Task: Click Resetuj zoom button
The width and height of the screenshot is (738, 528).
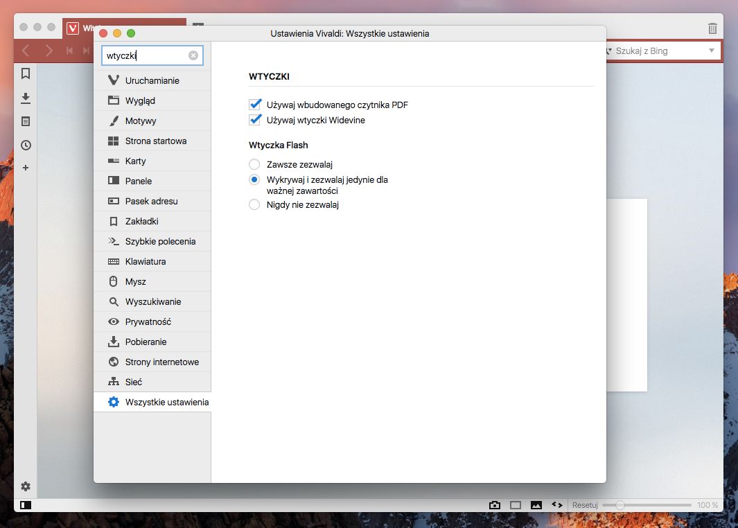Action: point(585,505)
